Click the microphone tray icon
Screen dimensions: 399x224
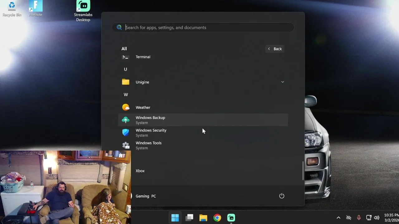pos(359,218)
